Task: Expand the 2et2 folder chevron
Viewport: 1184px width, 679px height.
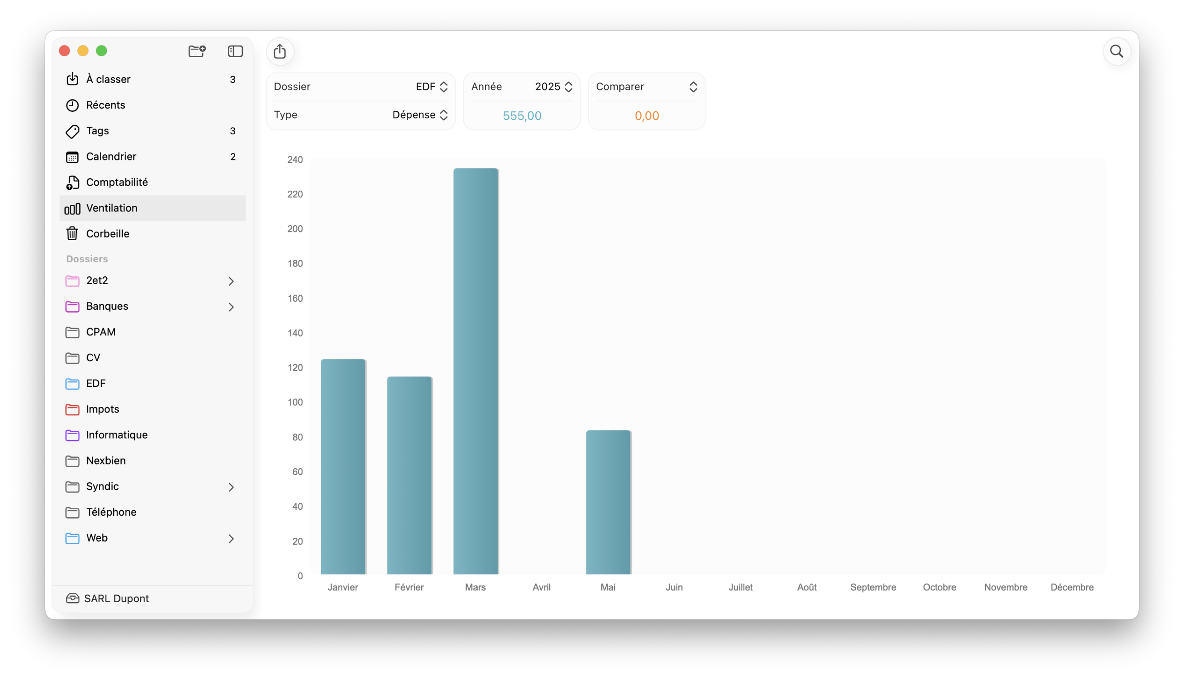Action: pyautogui.click(x=231, y=281)
